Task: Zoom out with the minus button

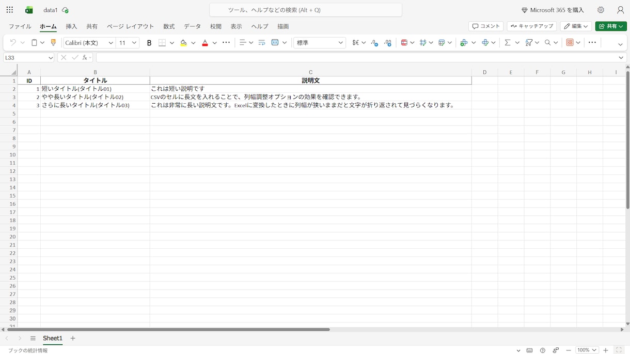Action: tap(569, 350)
